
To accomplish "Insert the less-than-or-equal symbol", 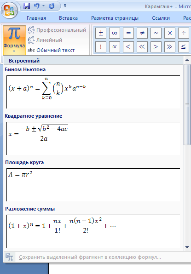I will tap(184, 47).
